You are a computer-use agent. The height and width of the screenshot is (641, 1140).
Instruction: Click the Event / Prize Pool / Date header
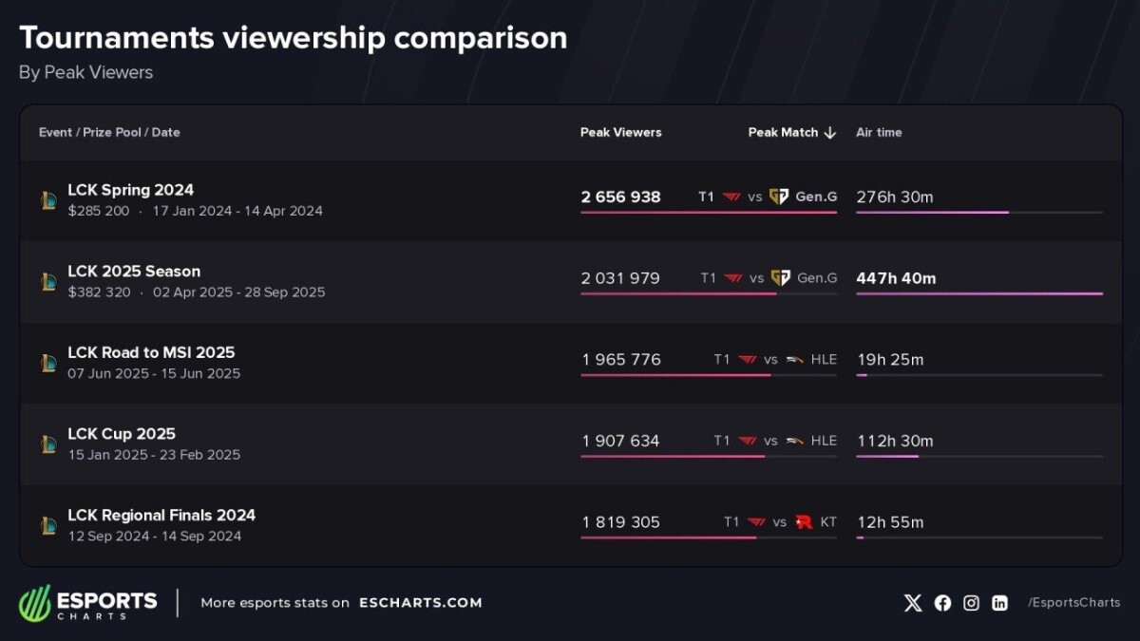pyautogui.click(x=109, y=133)
